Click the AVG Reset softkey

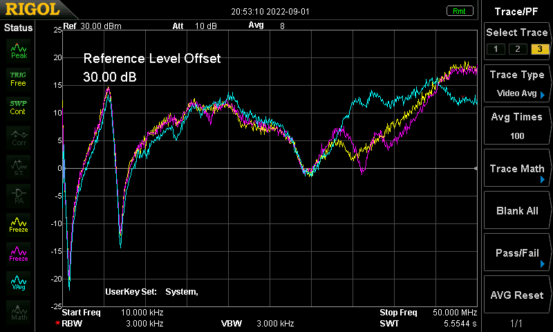[516, 295]
